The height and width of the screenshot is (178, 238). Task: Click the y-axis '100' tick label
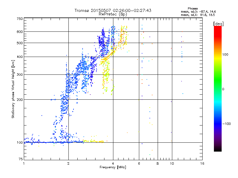pyautogui.click(x=20, y=143)
